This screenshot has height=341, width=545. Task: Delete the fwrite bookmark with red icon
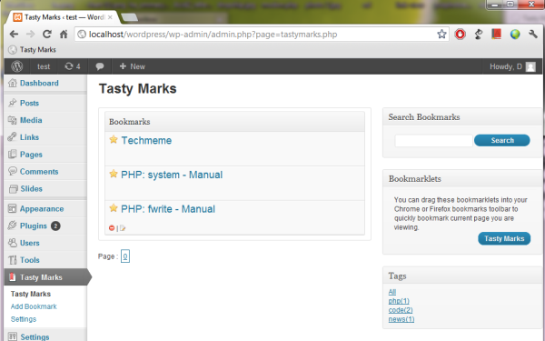pyautogui.click(x=112, y=228)
